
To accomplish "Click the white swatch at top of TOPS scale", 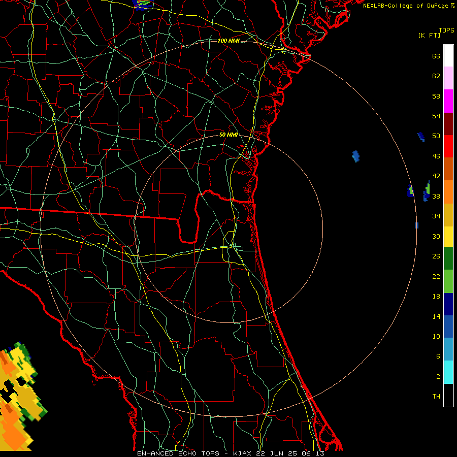I will [448, 56].
